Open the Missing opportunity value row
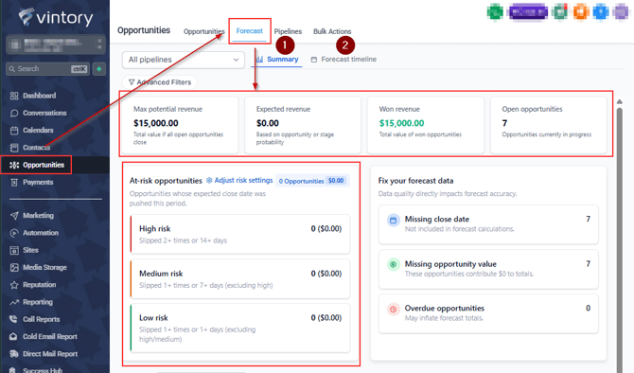The image size is (634, 373). [488, 269]
